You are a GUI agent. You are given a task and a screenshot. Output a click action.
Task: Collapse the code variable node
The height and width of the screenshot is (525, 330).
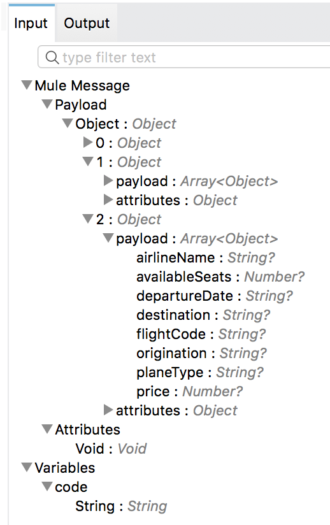(47, 486)
